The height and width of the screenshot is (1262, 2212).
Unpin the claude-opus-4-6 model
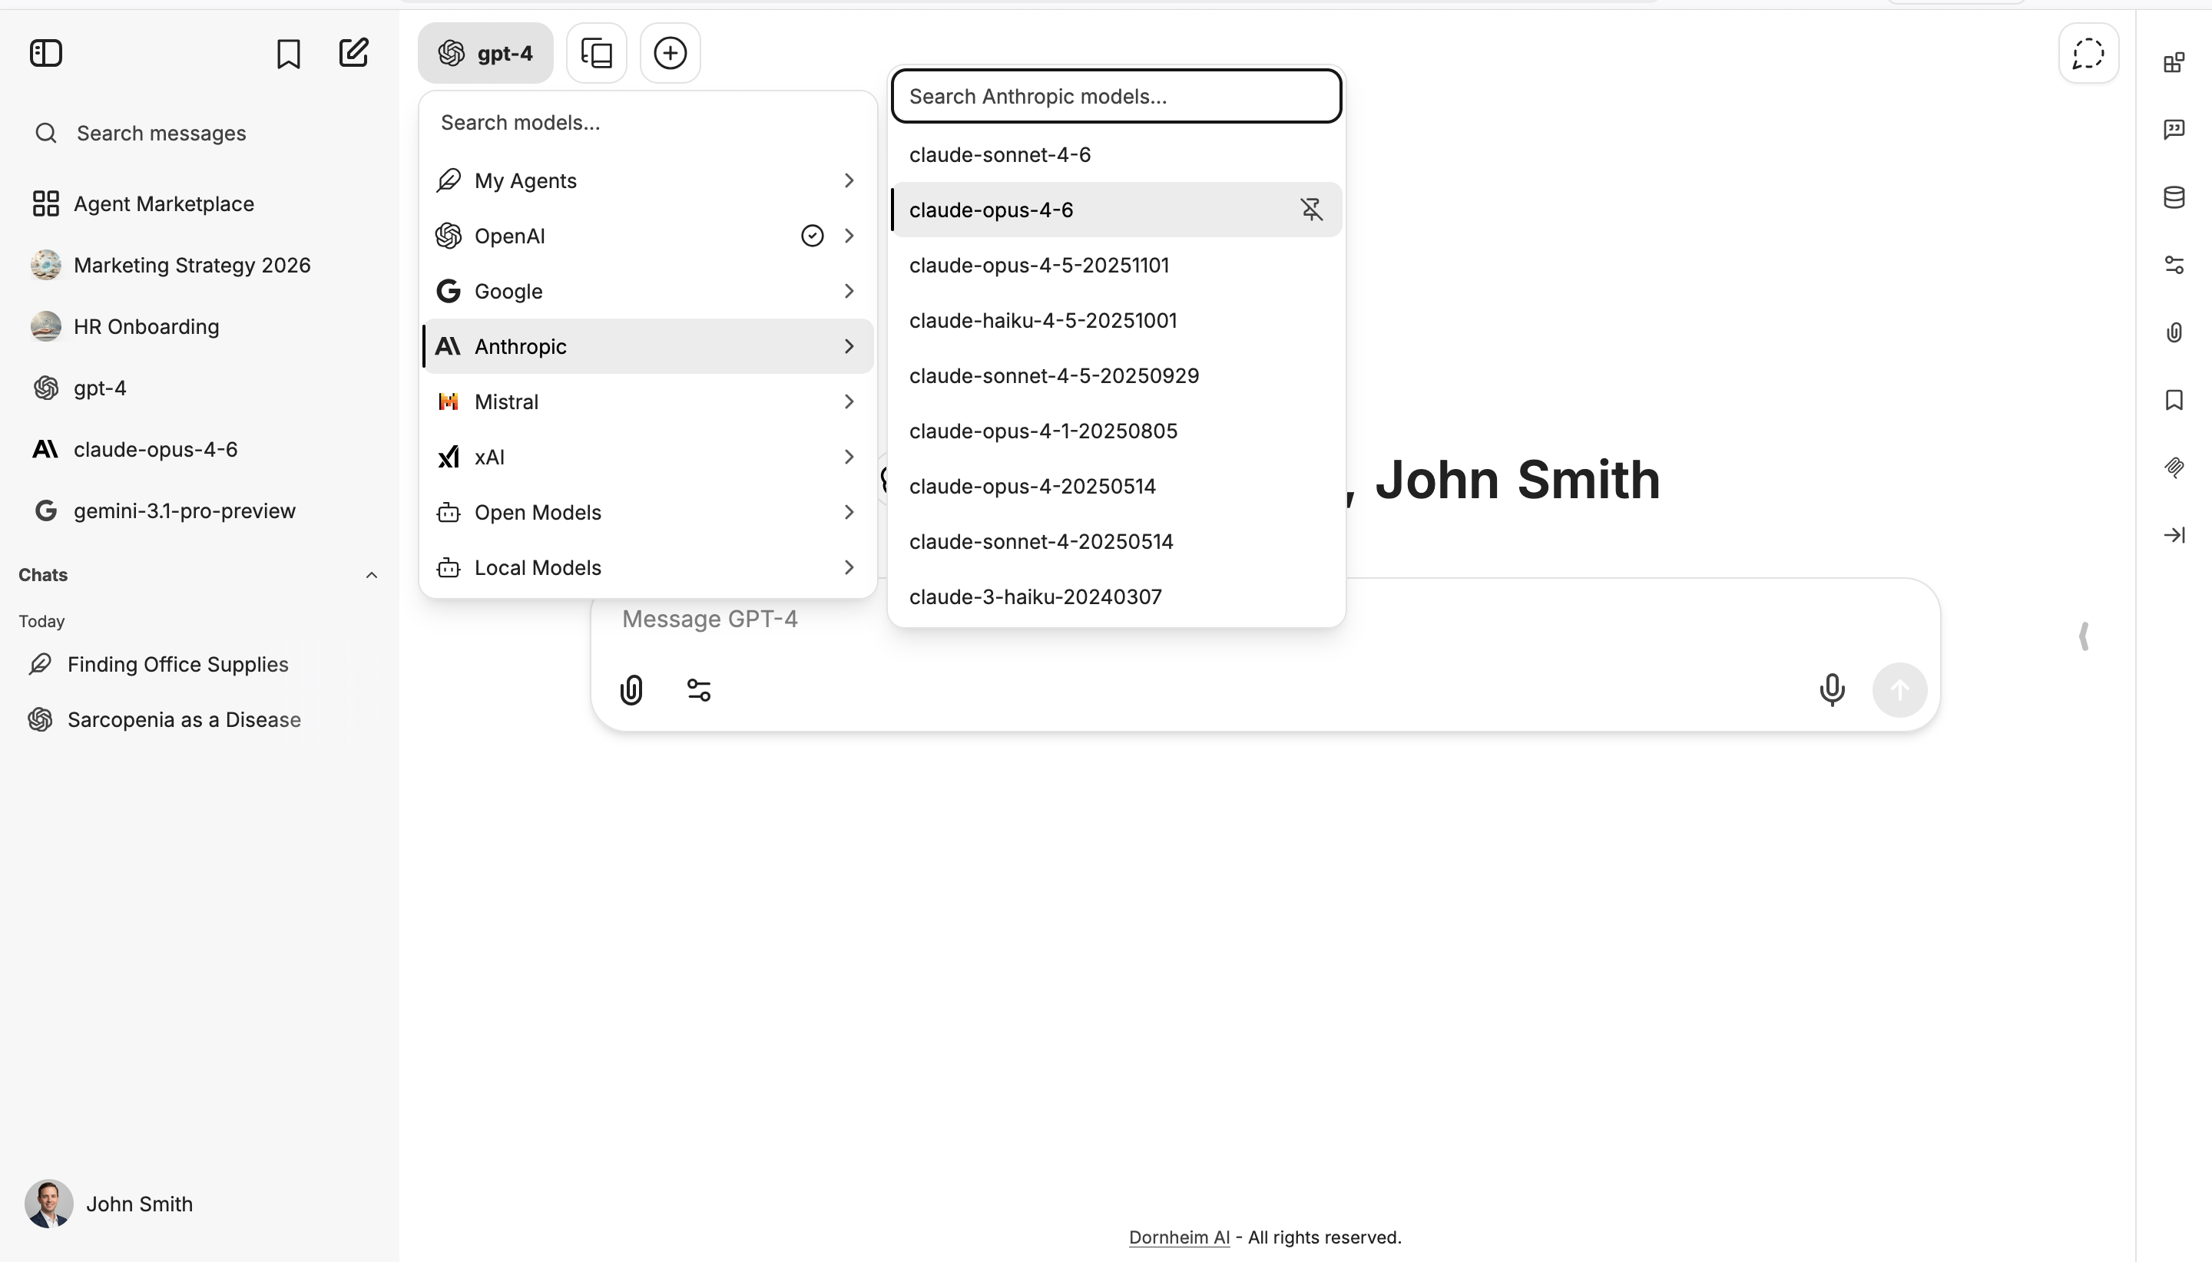[1310, 209]
